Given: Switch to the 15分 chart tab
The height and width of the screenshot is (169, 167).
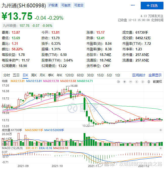Looking at the screenshot, I should click(100, 75).
